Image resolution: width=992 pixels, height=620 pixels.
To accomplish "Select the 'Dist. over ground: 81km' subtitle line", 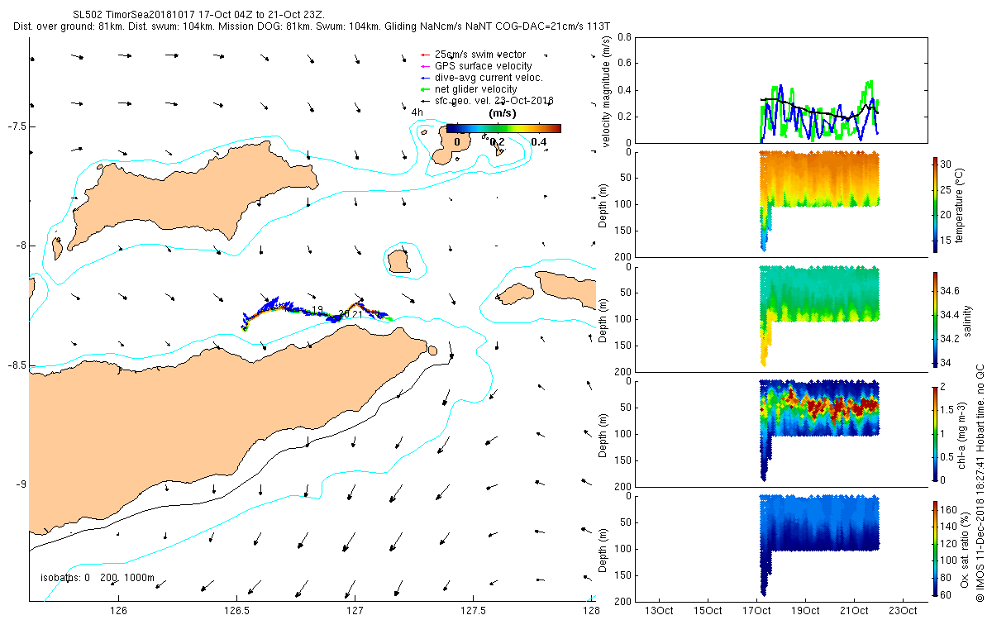I will (x=312, y=26).
